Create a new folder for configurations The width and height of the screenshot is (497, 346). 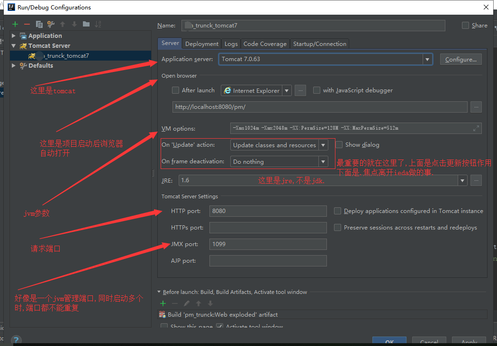(86, 24)
